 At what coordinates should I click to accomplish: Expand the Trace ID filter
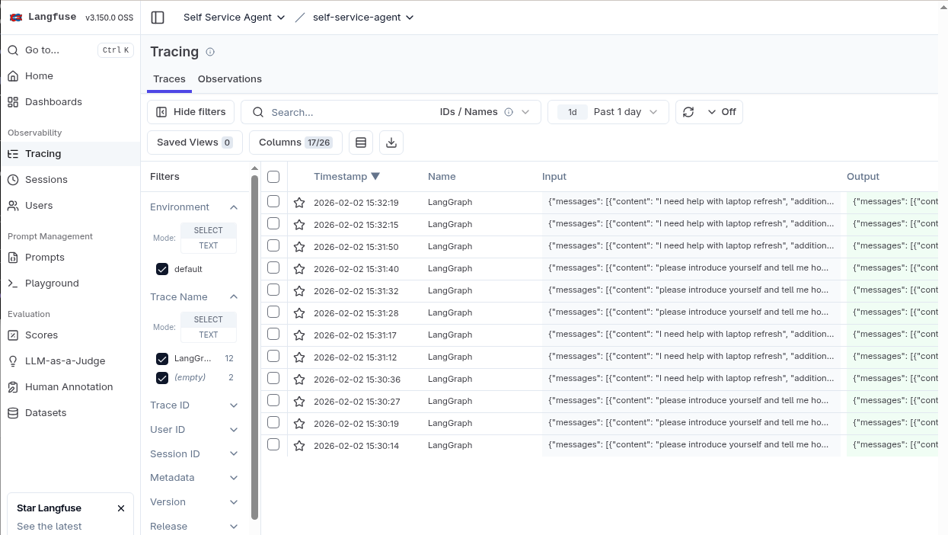pyautogui.click(x=194, y=405)
